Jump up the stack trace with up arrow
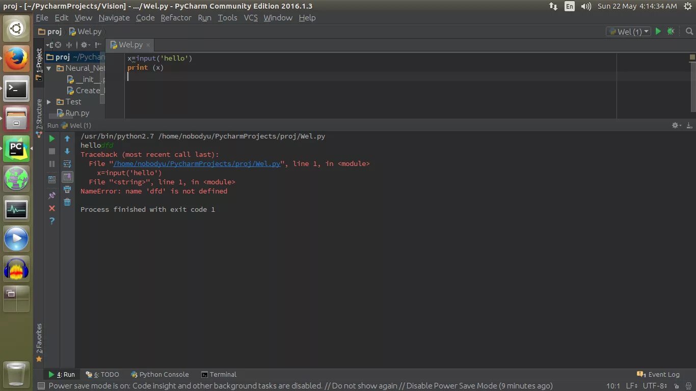 pyautogui.click(x=67, y=138)
